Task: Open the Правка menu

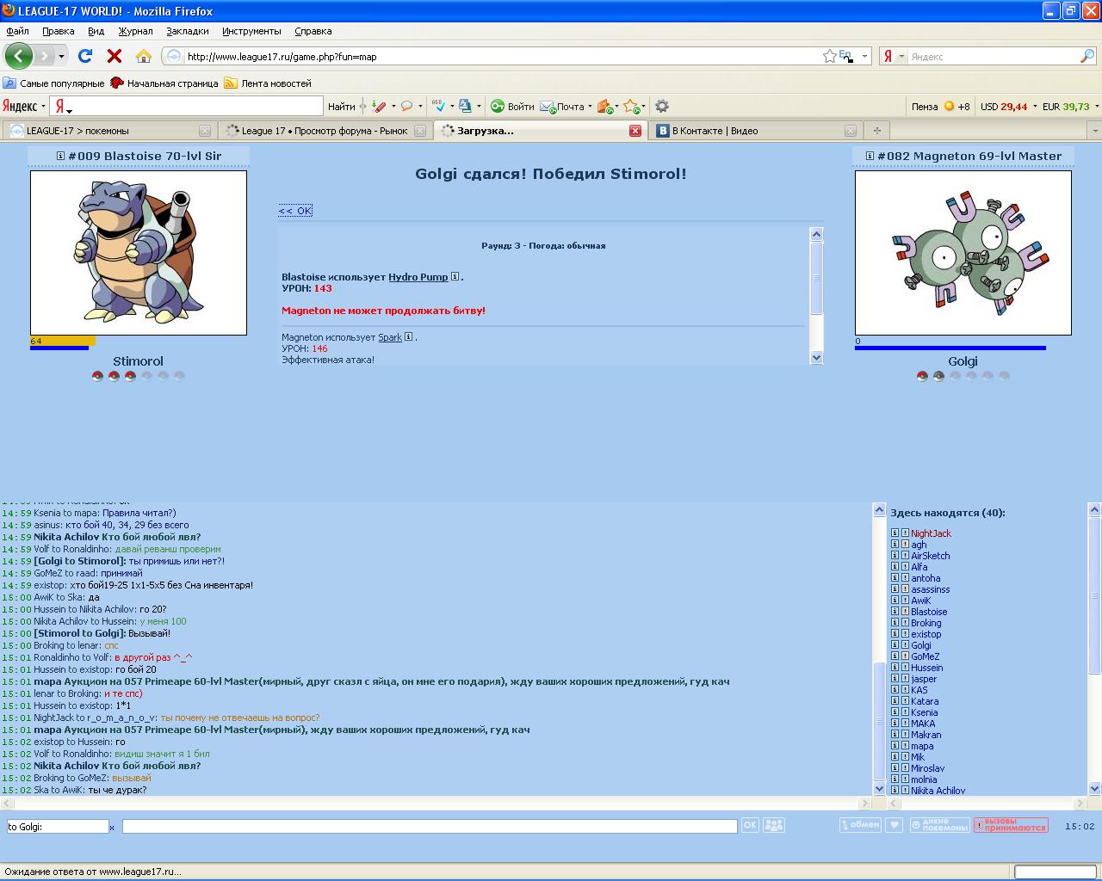Action: (58, 31)
